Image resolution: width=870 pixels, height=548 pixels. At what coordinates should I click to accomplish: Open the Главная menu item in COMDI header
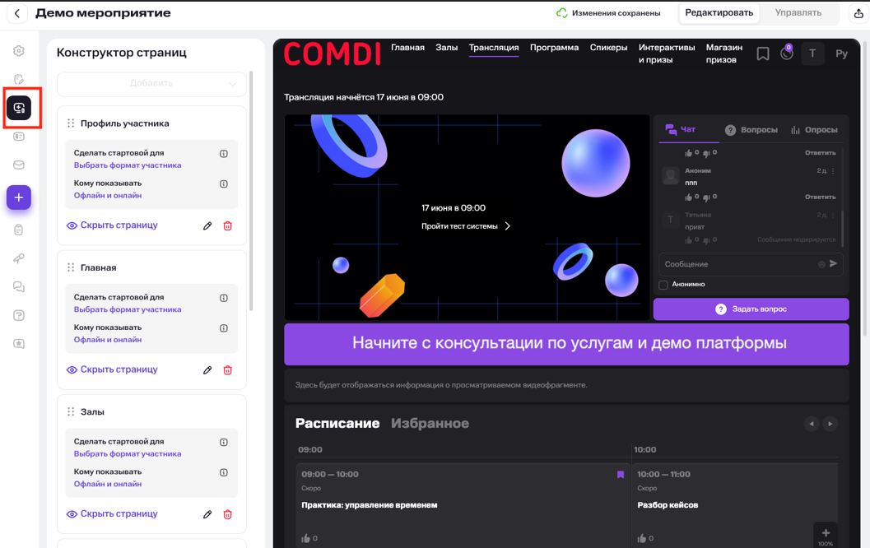pos(407,48)
